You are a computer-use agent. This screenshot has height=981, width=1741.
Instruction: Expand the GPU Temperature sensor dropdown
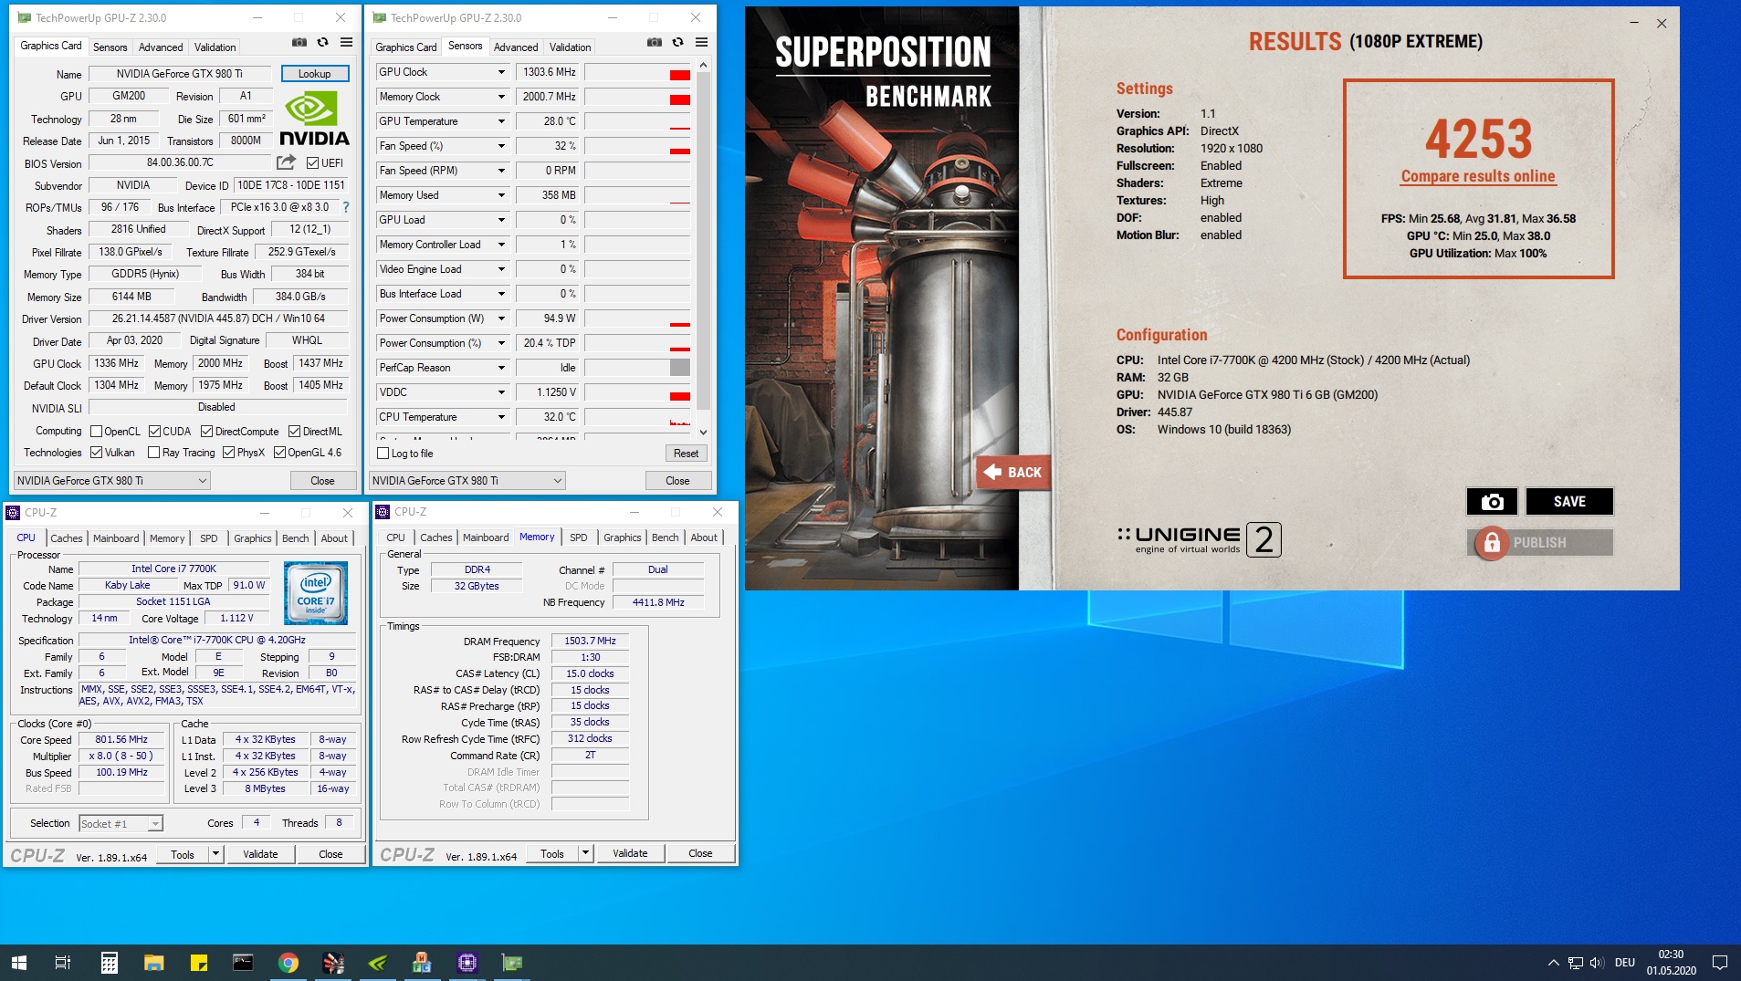[x=501, y=121]
